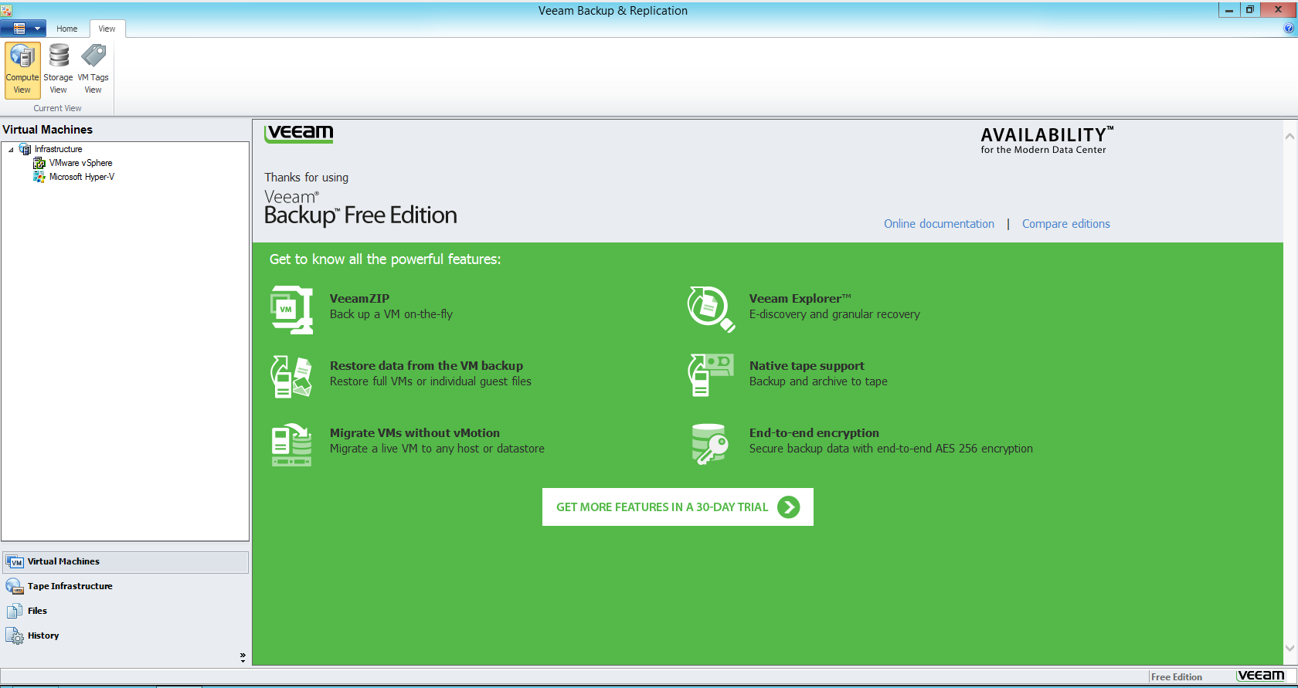Viewport: 1298px width, 688px height.
Task: Click the scroll down arrow on content pane
Action: pos(1290,649)
